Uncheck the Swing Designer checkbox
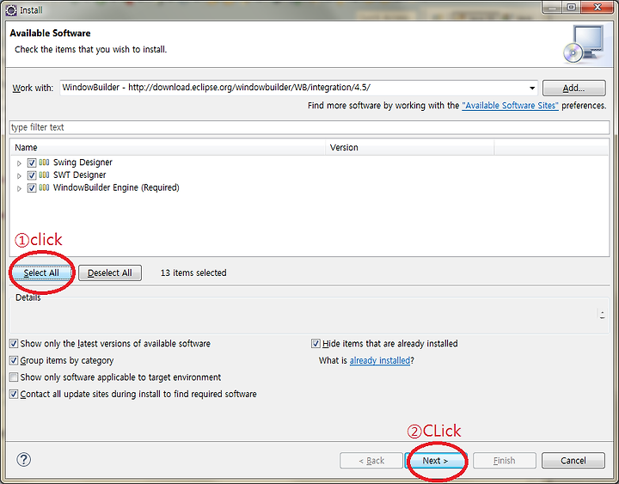This screenshot has height=484, width=619. [32, 162]
